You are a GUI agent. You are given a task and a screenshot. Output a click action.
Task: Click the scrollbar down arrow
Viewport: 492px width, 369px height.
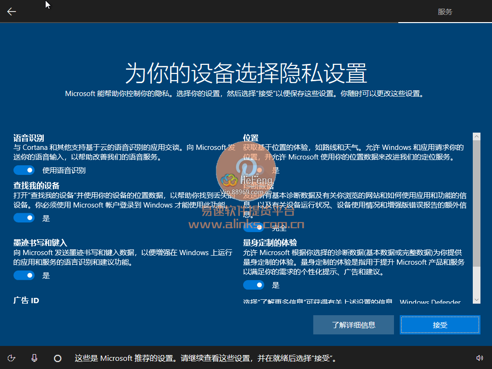(477, 300)
